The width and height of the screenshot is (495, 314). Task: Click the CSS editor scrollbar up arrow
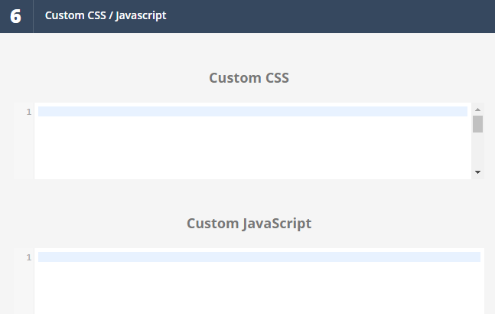pyautogui.click(x=477, y=110)
